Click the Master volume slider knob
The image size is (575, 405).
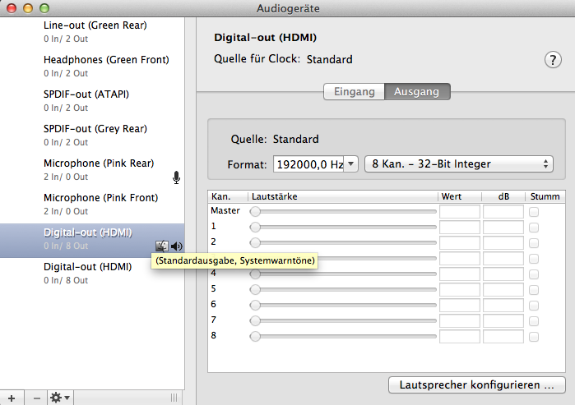point(255,211)
